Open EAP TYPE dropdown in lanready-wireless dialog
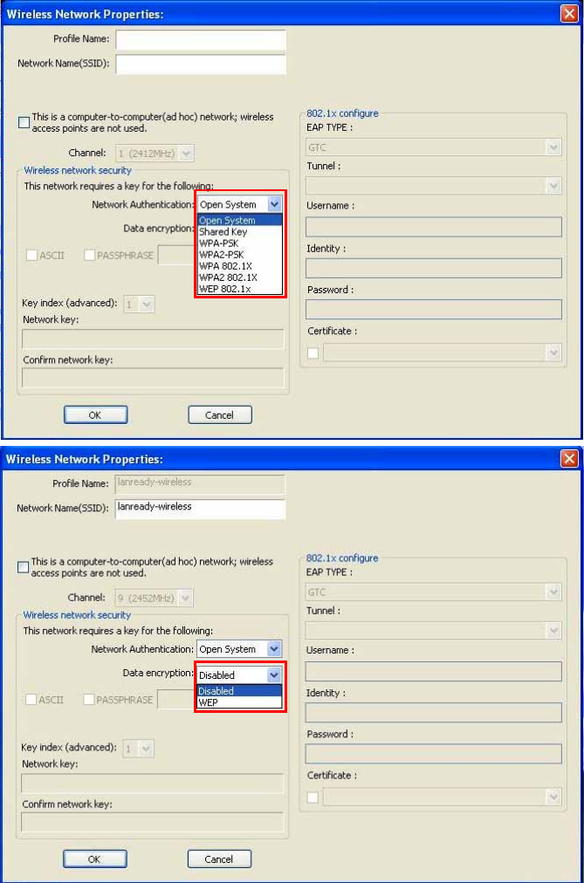The height and width of the screenshot is (883, 584). (x=553, y=592)
